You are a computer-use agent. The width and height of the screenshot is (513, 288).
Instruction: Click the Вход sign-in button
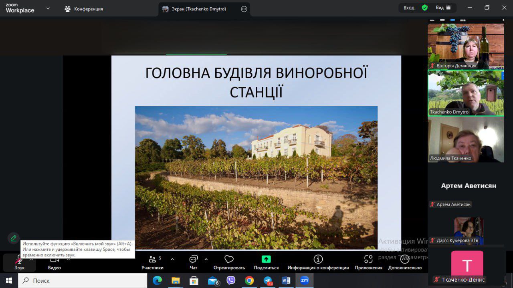click(409, 8)
